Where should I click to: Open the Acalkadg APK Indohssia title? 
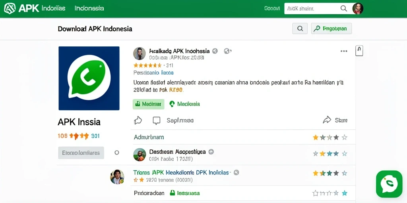click(x=179, y=51)
